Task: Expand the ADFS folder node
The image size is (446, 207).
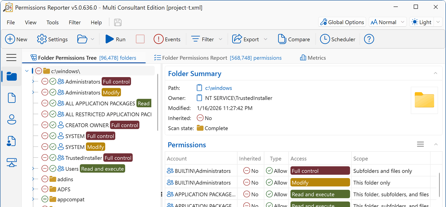Action: point(33,189)
